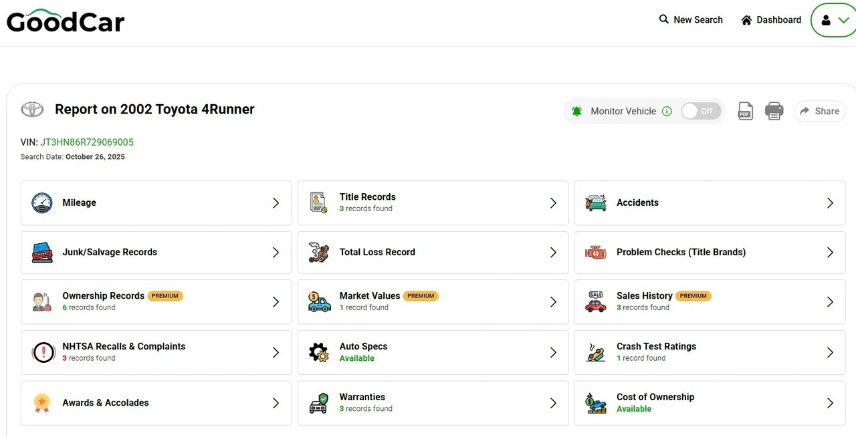Click the Auto Specs 'Available' text
856x437 pixels.
pyautogui.click(x=356, y=358)
